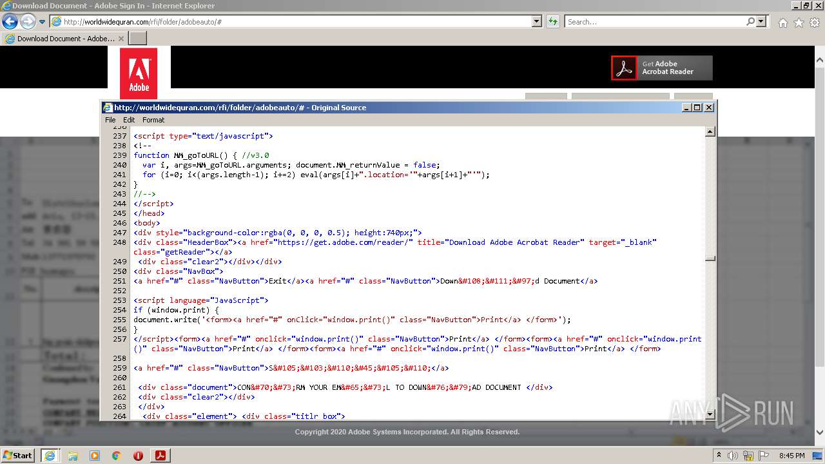Open a new blank tab
This screenshot has height=464, width=825.
138,39
